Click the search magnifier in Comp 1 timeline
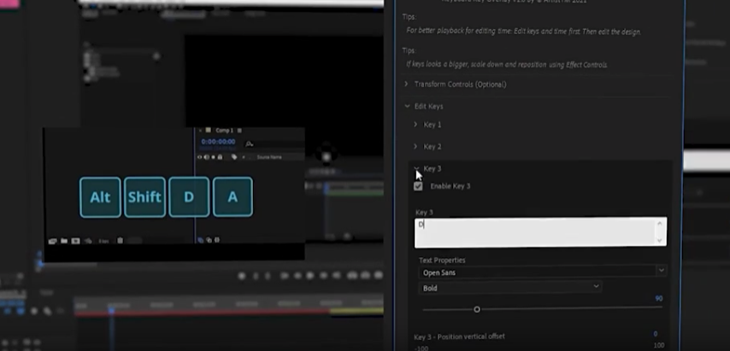The image size is (730, 351). point(249,143)
